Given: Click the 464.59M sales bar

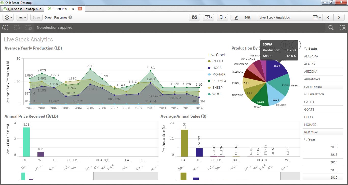Looking at the screenshot, I should [x=199, y=152].
